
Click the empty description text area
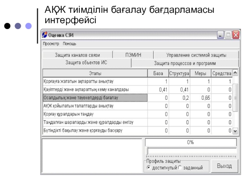click(92, 156)
